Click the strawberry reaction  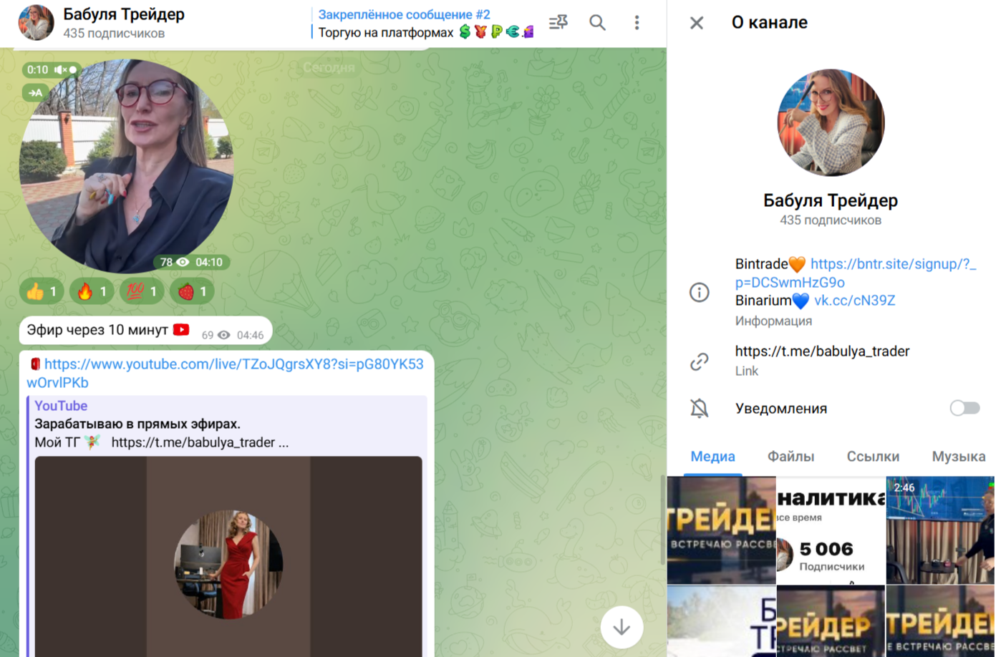pos(192,291)
